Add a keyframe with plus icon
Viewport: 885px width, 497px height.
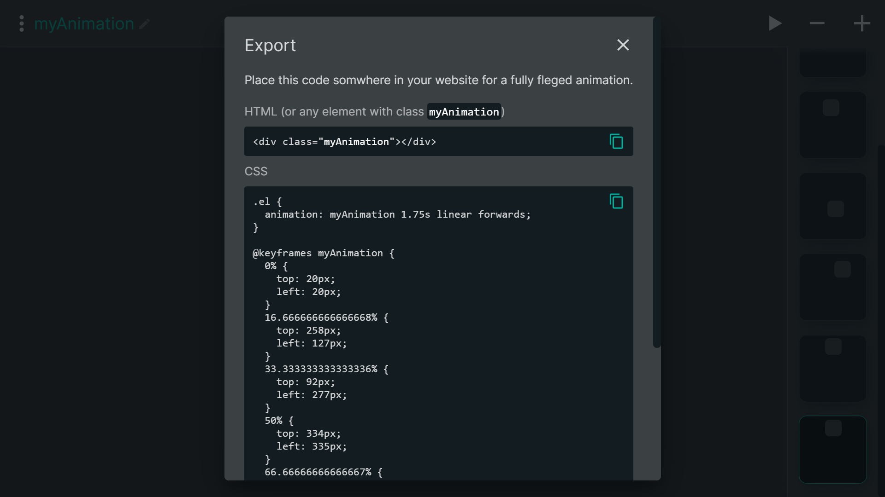[861, 23]
